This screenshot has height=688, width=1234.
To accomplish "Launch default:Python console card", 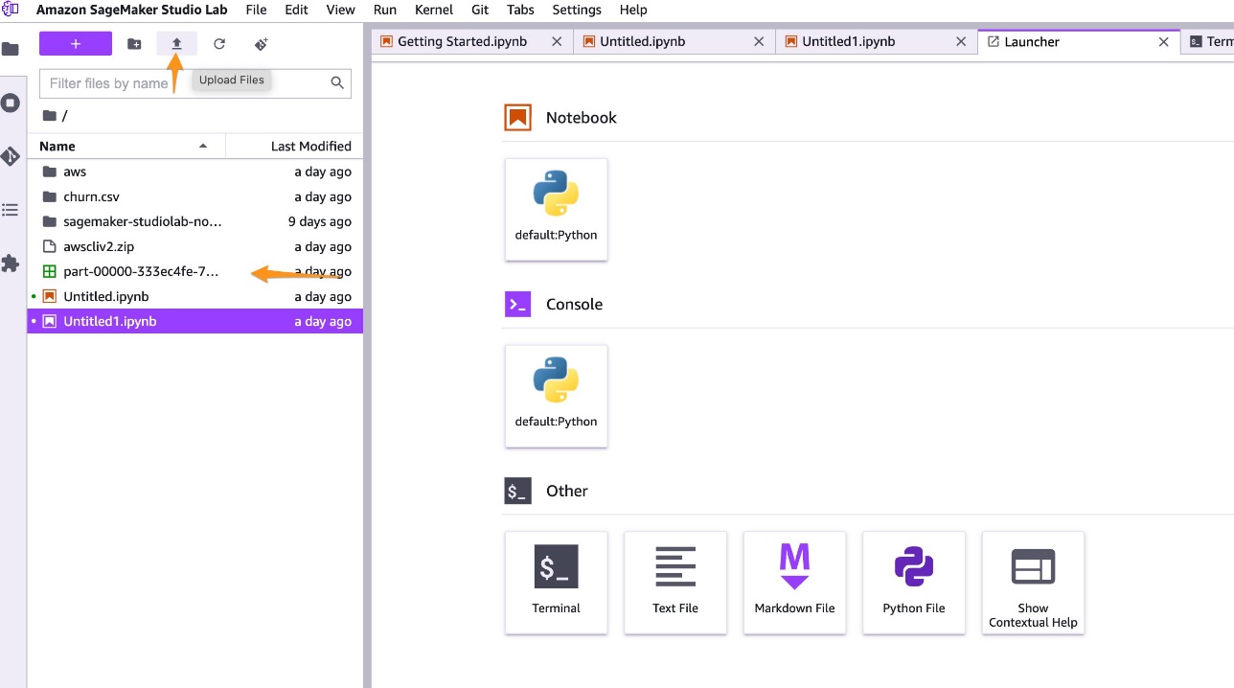I will (x=556, y=396).
